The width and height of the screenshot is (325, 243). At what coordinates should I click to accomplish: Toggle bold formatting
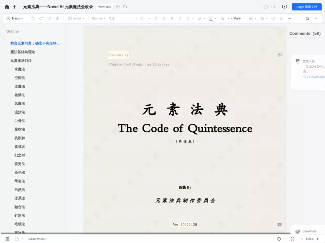point(172,18)
